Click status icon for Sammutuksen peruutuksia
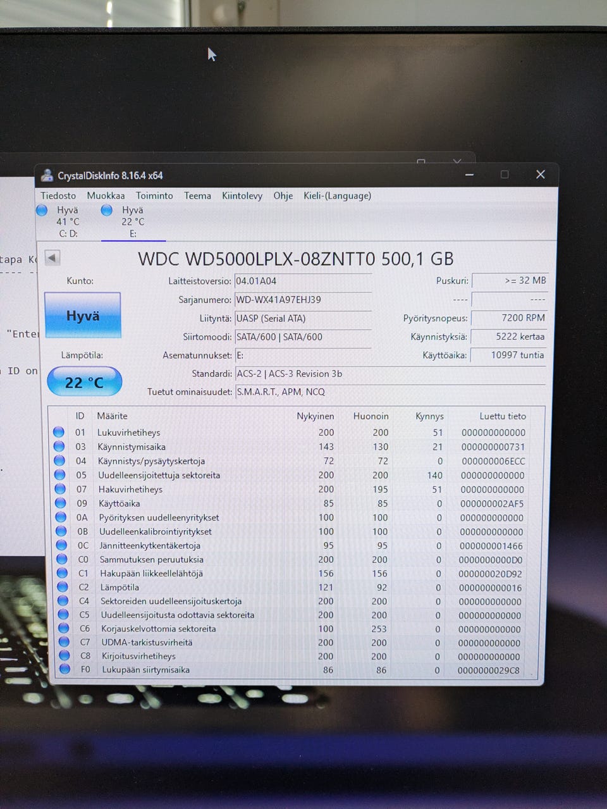 point(62,559)
